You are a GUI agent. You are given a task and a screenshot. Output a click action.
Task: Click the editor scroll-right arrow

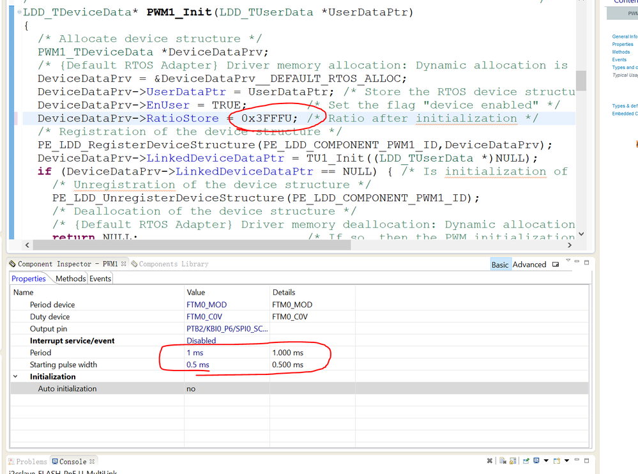tap(569, 245)
